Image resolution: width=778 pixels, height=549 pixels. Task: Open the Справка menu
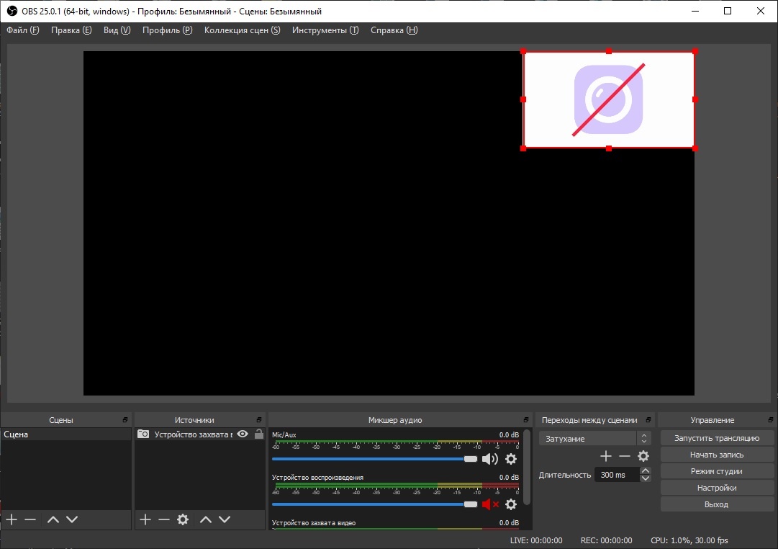tap(394, 30)
